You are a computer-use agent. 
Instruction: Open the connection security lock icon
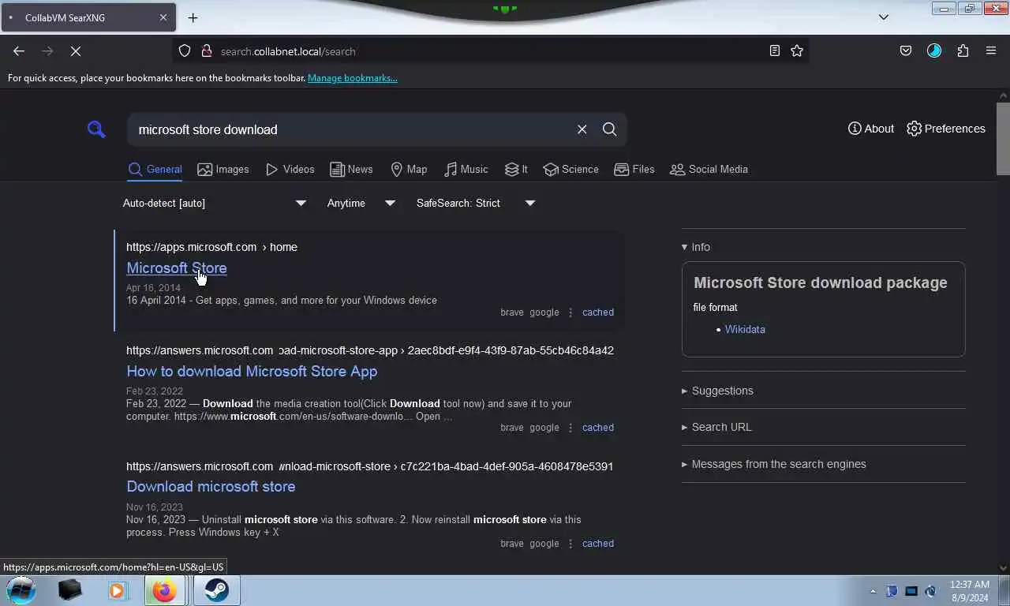tap(206, 51)
